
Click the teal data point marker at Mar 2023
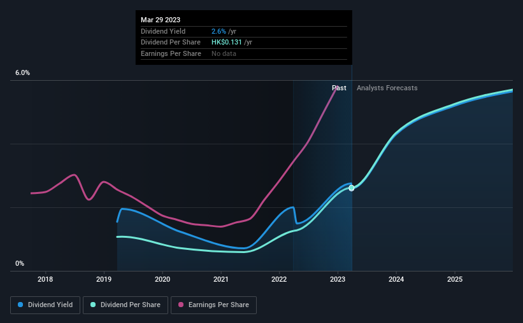[x=352, y=188]
